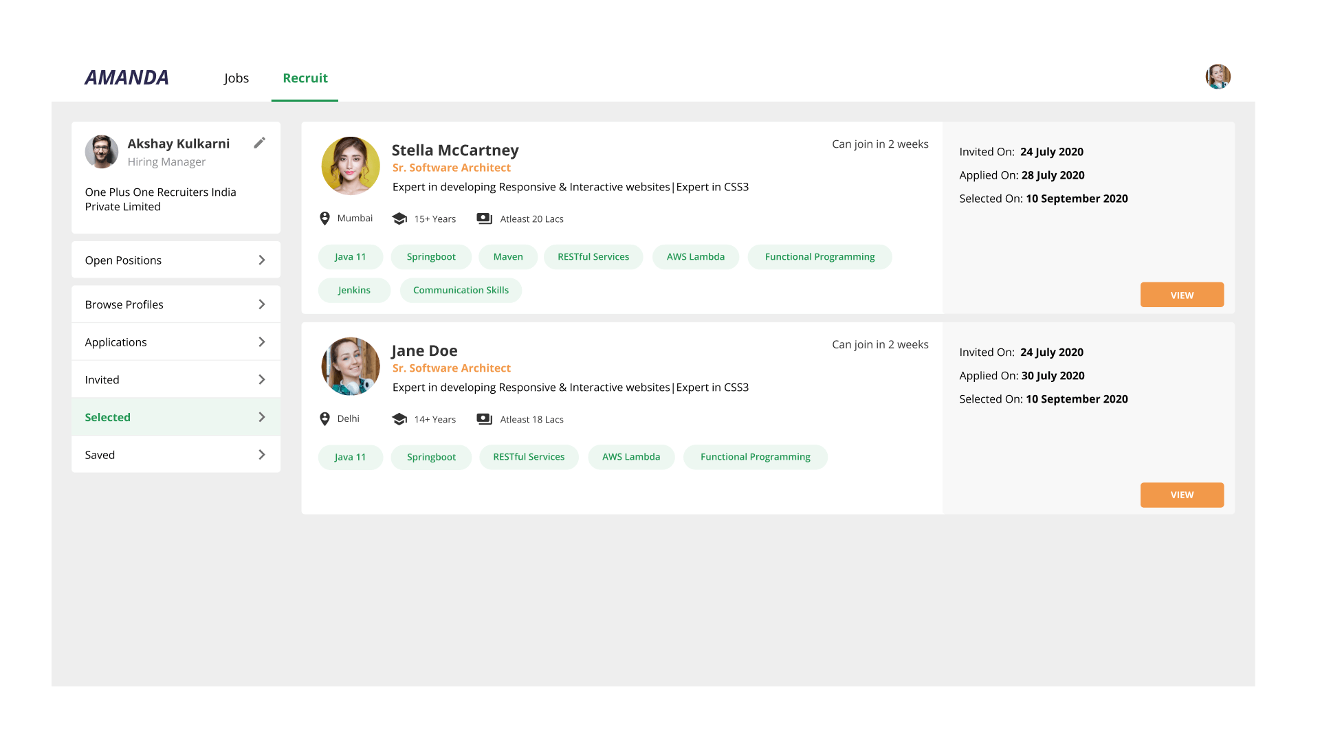
Task: Open Stella McCartney's profile photo
Action: click(351, 166)
